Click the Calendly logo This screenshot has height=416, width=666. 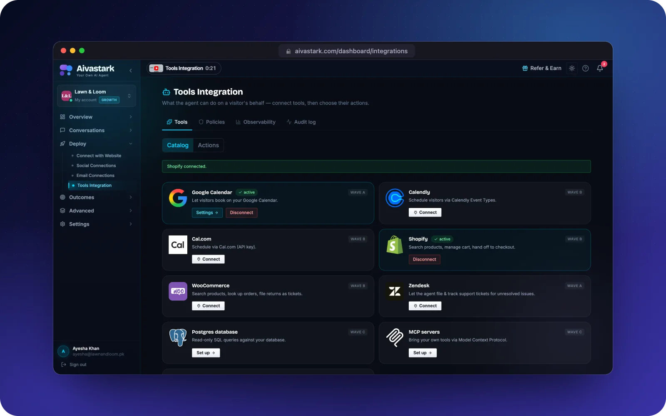coord(395,198)
